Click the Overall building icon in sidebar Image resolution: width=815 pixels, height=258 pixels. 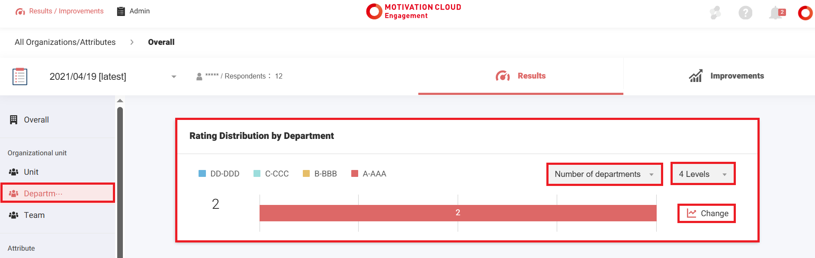pos(14,120)
